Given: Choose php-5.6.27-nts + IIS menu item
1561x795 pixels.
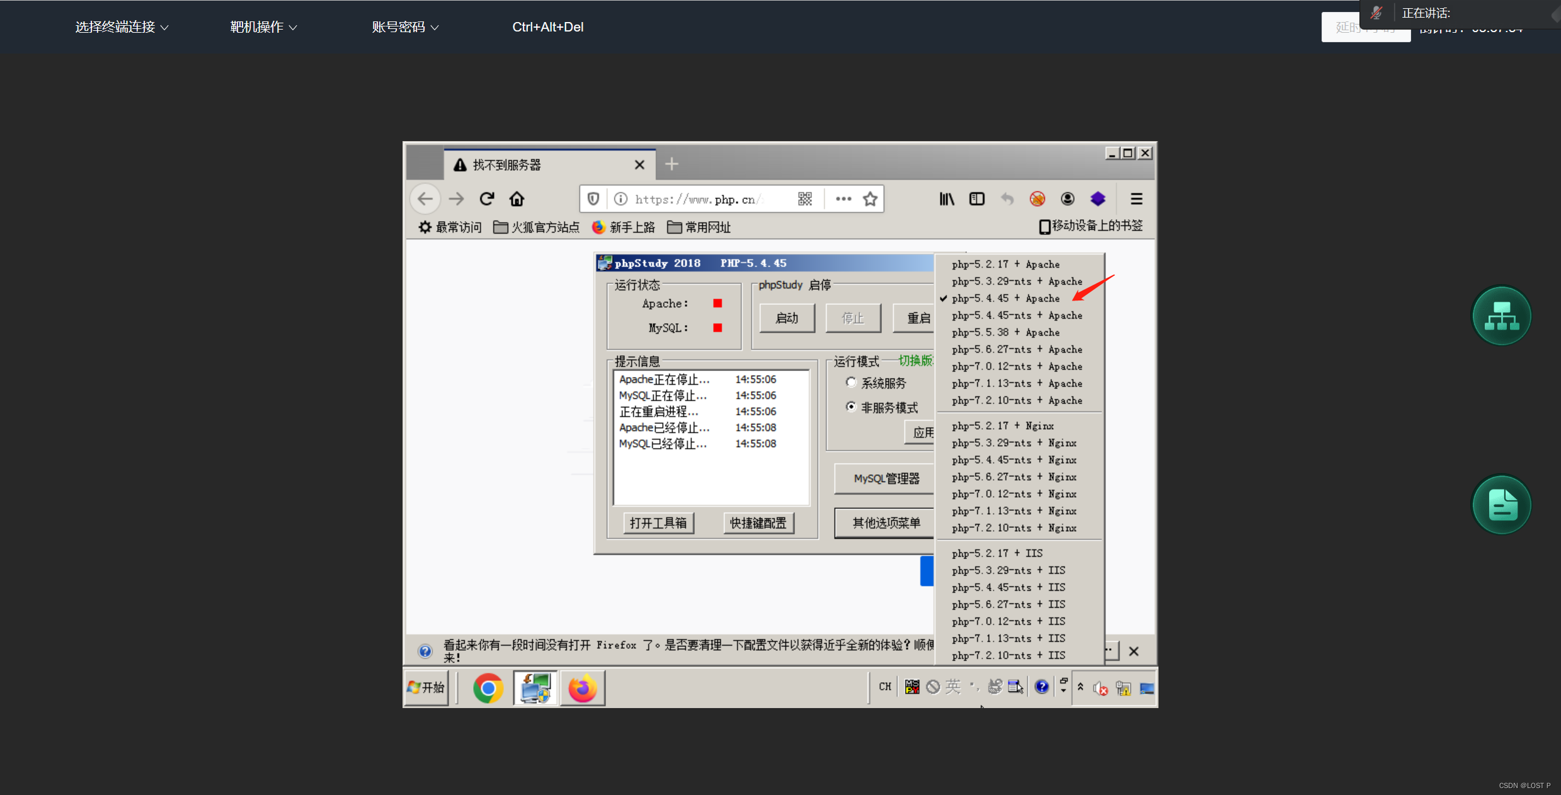Looking at the screenshot, I should point(1019,605).
